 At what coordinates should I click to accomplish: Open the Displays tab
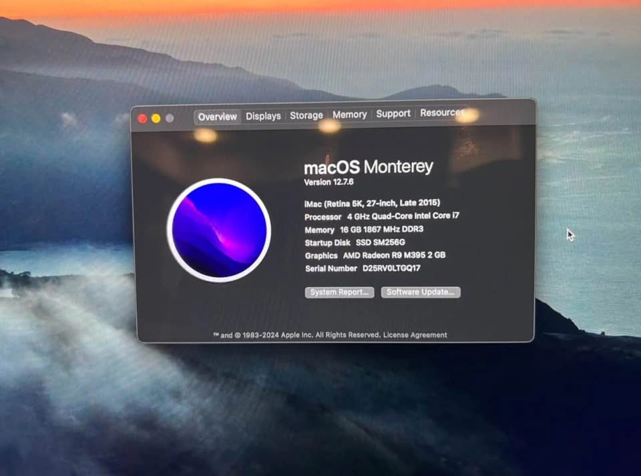point(263,116)
